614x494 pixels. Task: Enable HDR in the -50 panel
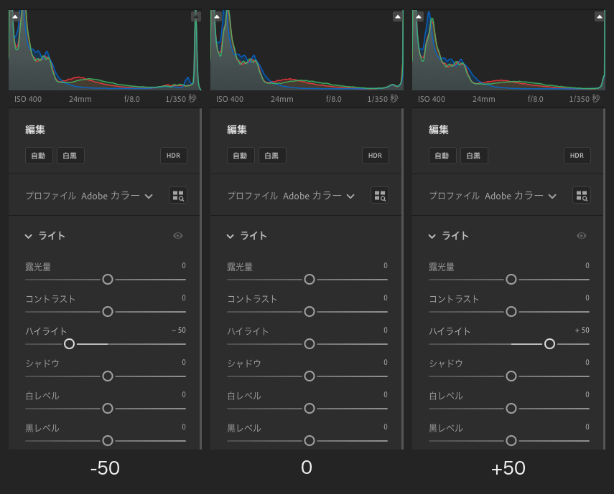pos(174,156)
